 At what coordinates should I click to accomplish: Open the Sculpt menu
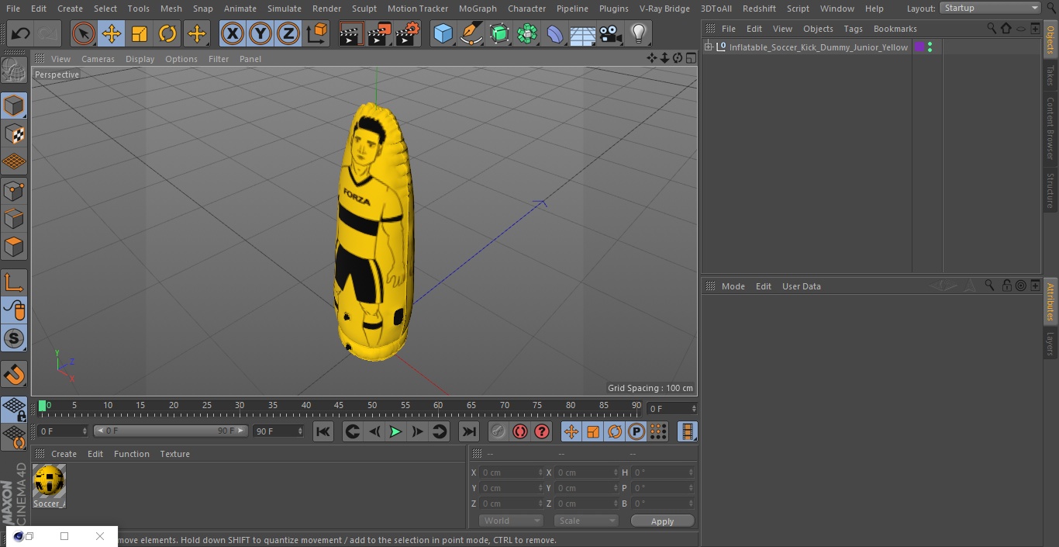[364, 9]
